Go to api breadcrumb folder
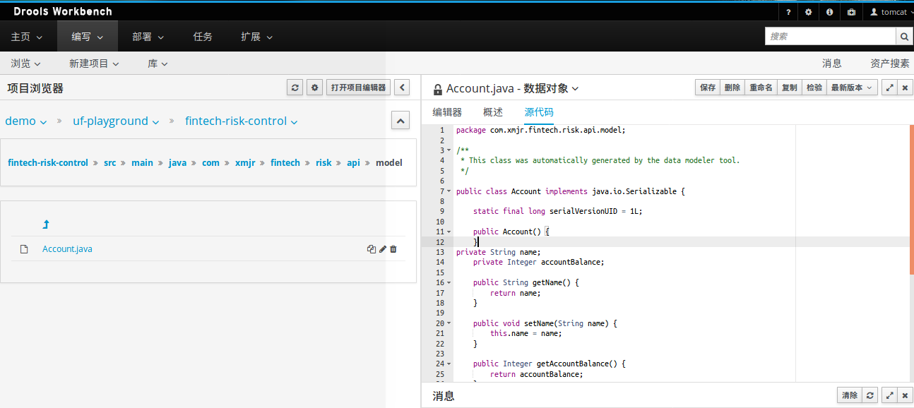The height and width of the screenshot is (408, 914). pos(353,162)
